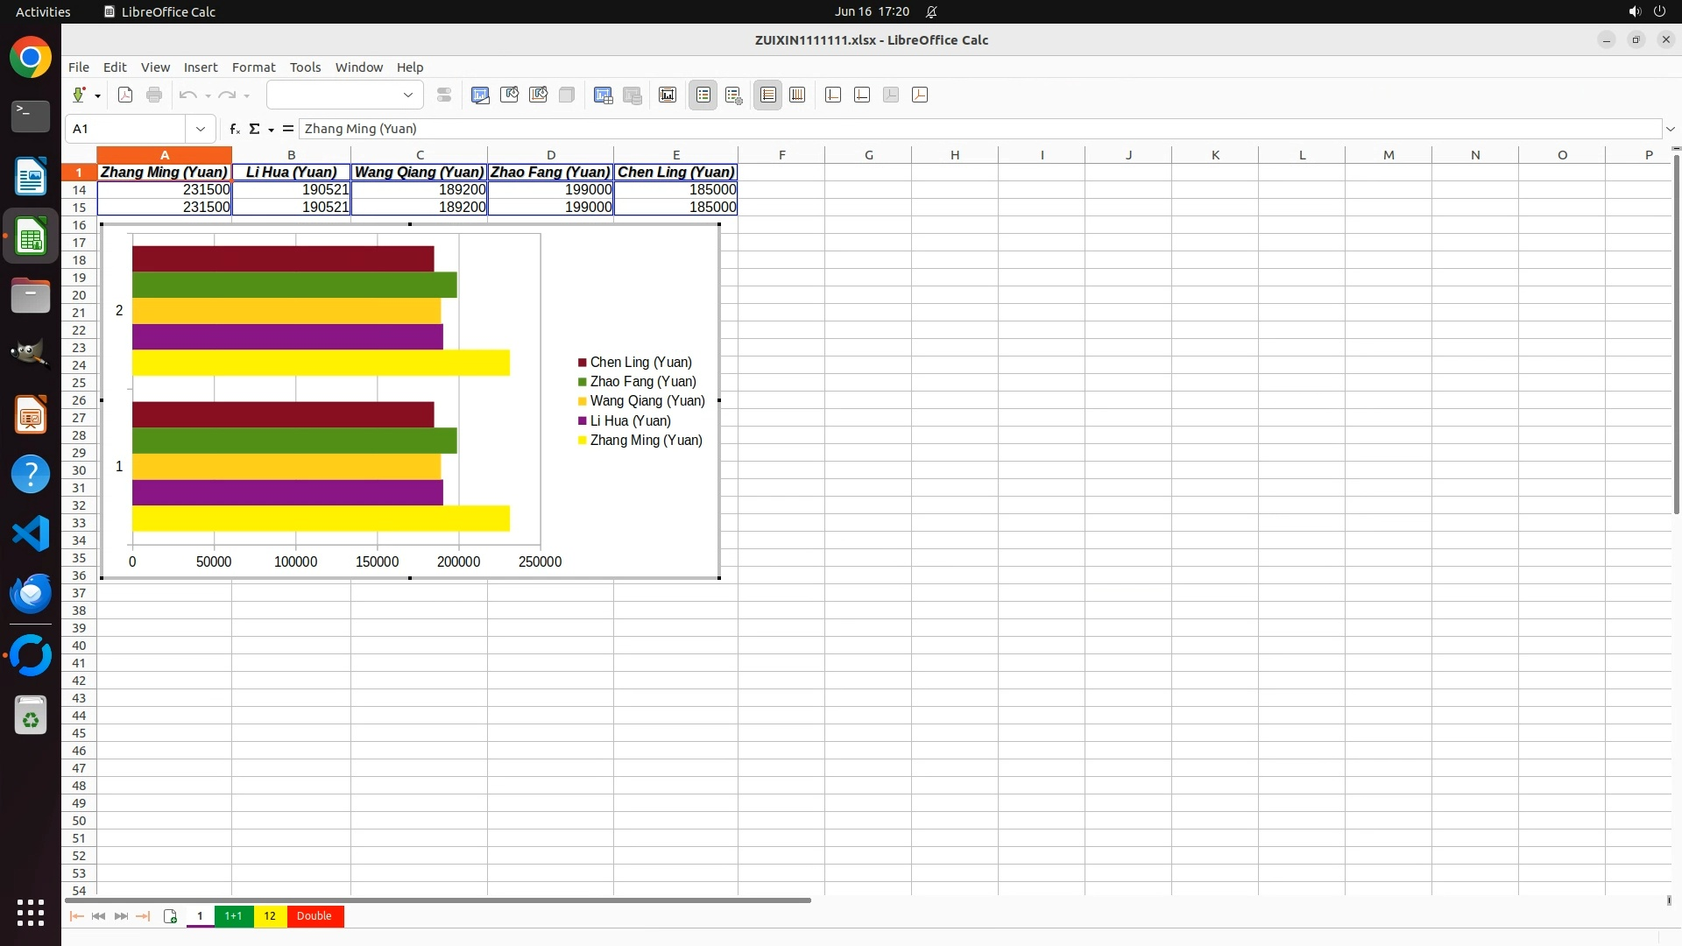
Task: Open the Thunderbird app in dock
Action: pyautogui.click(x=31, y=594)
